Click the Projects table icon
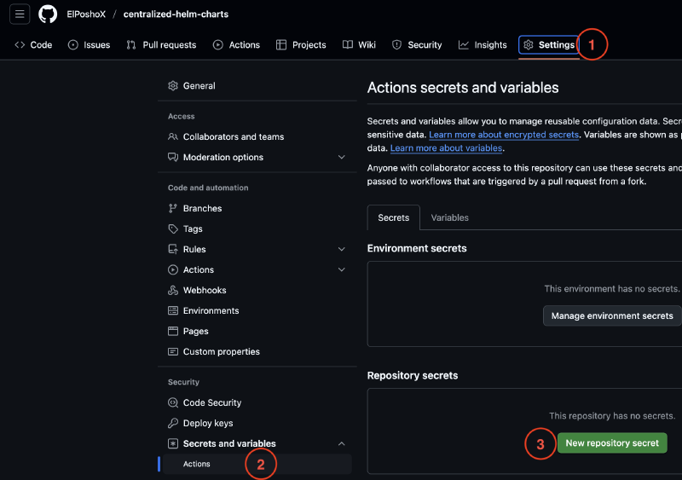The height and width of the screenshot is (480, 682). [x=281, y=45]
